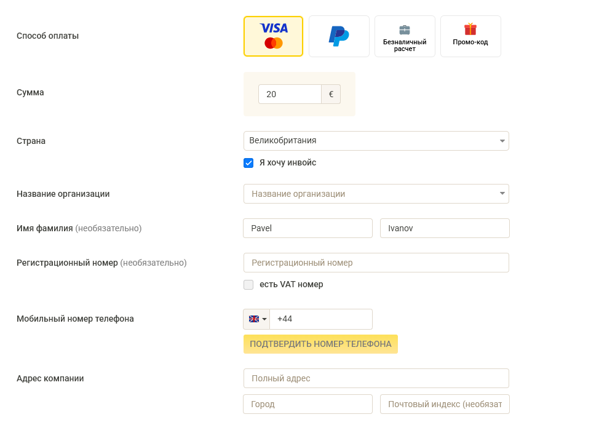Click the first name field Pavel

308,228
